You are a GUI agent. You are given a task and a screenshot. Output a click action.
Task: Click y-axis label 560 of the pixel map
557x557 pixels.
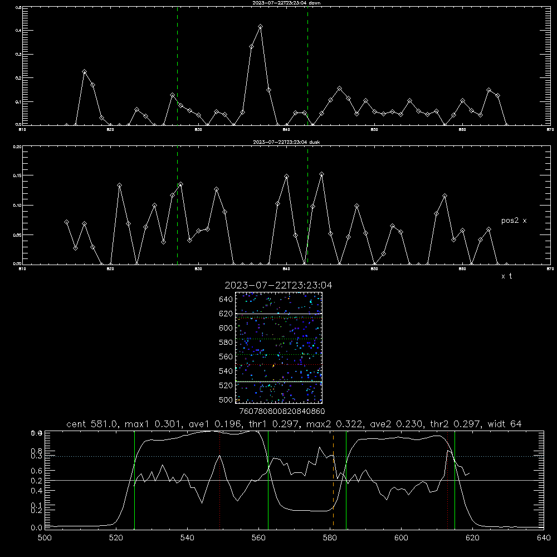point(226,356)
